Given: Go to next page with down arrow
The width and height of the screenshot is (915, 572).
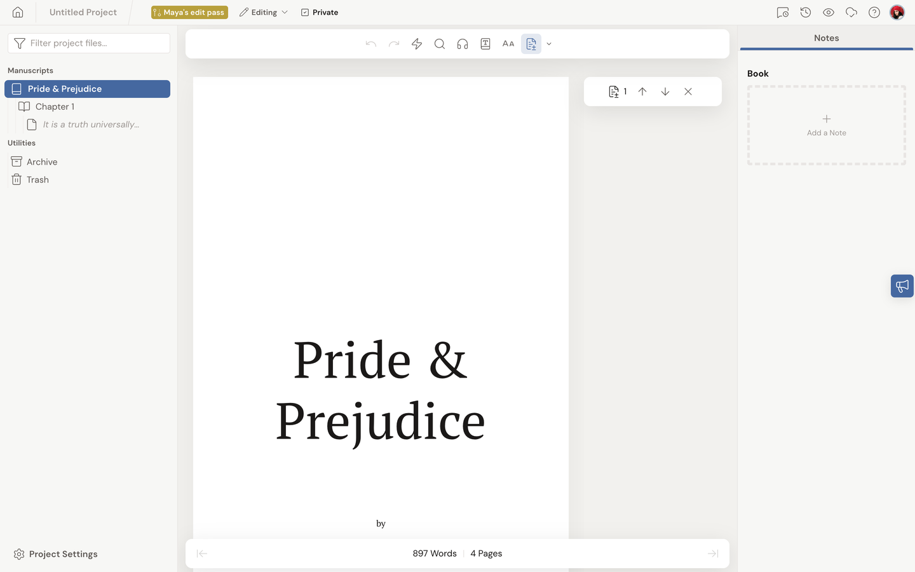Looking at the screenshot, I should (x=665, y=92).
